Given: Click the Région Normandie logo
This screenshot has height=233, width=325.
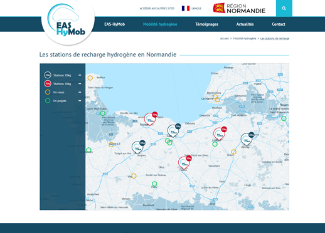Looking at the screenshot, I should point(239,8).
